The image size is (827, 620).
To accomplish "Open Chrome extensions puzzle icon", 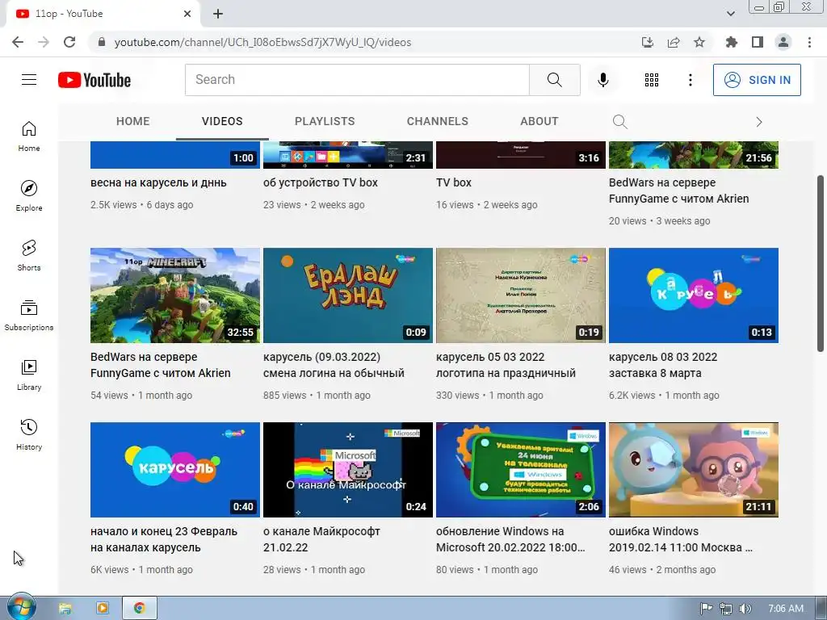I will click(x=732, y=42).
